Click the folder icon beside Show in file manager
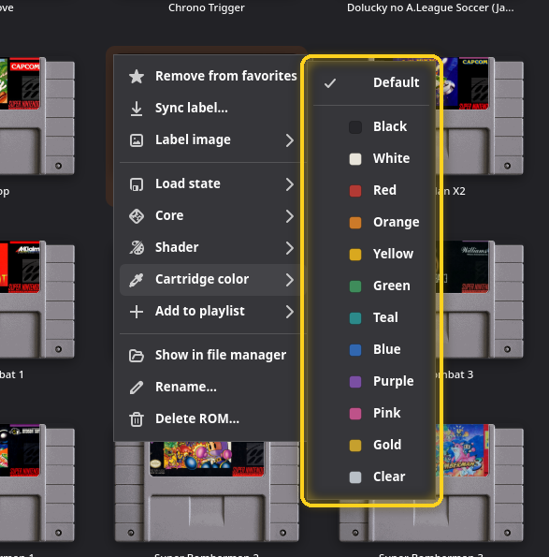The height and width of the screenshot is (557, 549). coord(137,356)
